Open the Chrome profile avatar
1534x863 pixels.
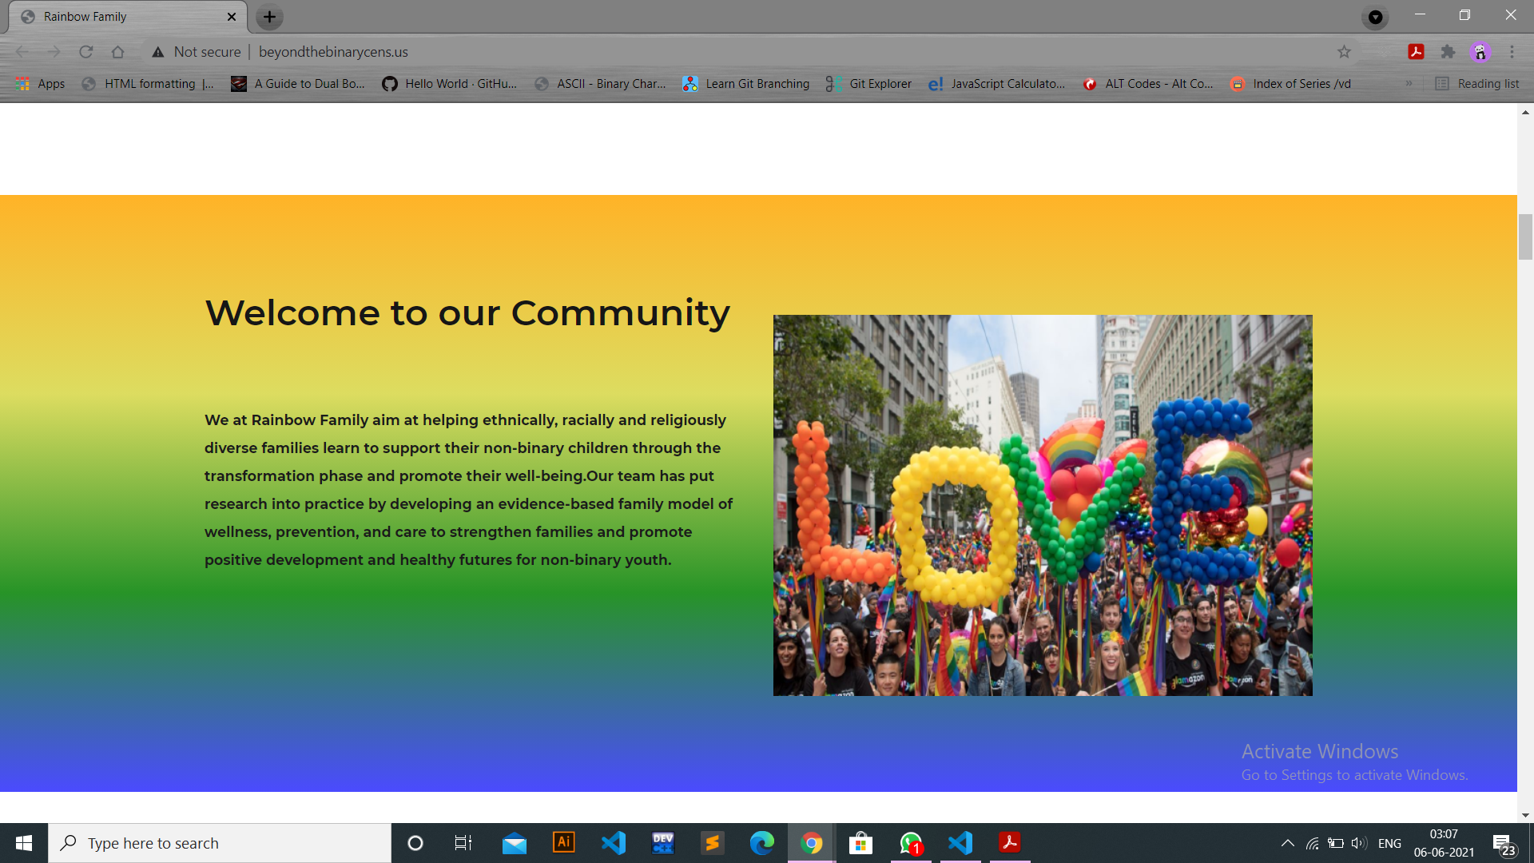1480,52
